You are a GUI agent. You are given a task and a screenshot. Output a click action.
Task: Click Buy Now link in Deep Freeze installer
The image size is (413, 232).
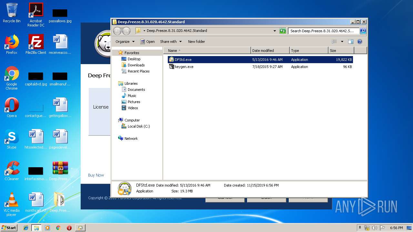[96, 175]
